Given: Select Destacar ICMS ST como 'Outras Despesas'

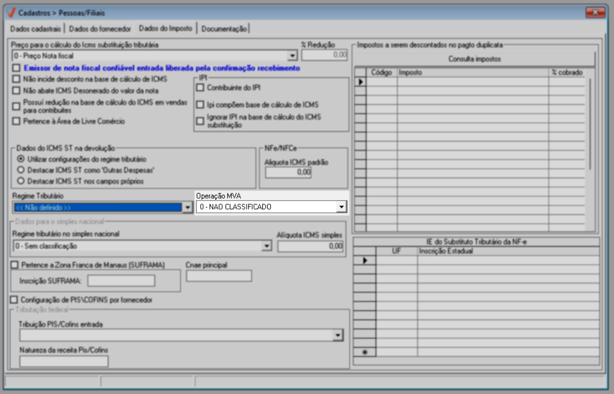Looking at the screenshot, I should [x=21, y=170].
